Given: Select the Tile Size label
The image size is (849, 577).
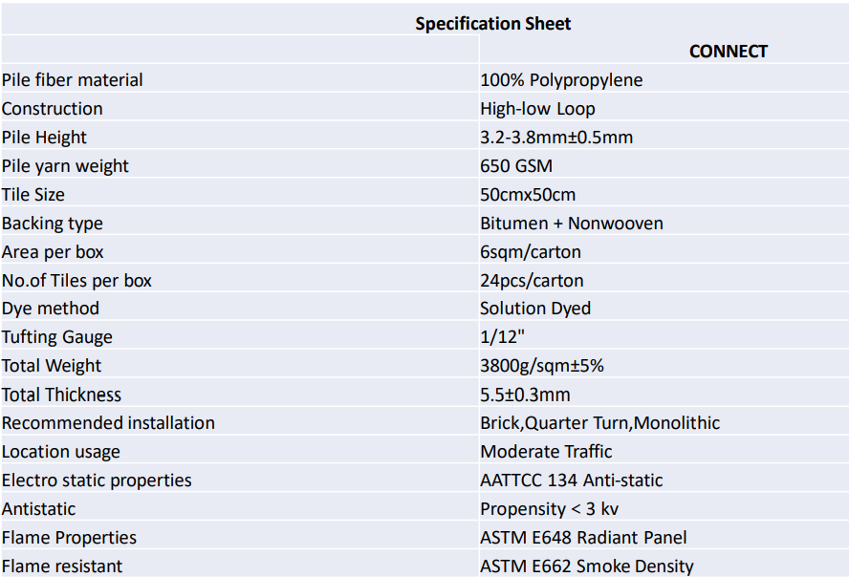Looking at the screenshot, I should 33,195.
